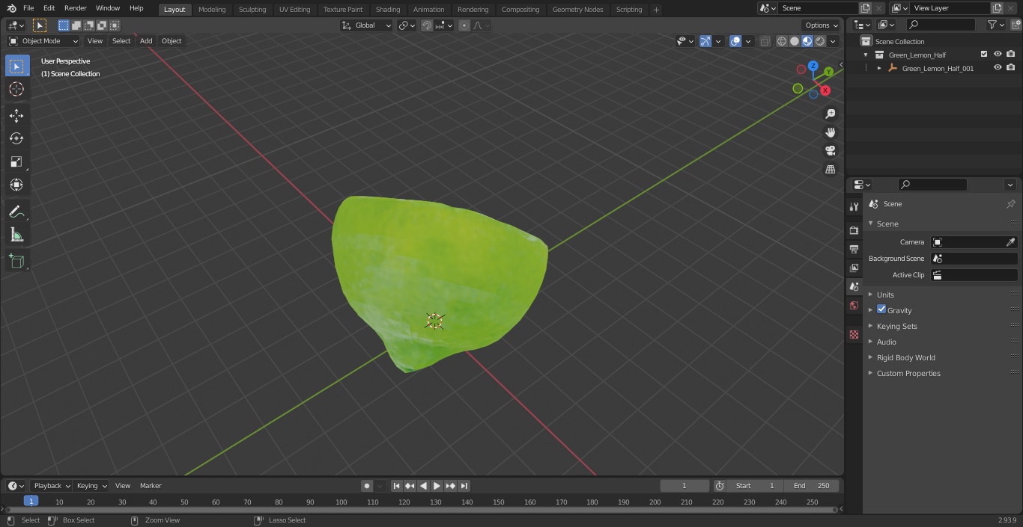Choose the Add Cube tool
The width and height of the screenshot is (1023, 527).
tap(16, 262)
